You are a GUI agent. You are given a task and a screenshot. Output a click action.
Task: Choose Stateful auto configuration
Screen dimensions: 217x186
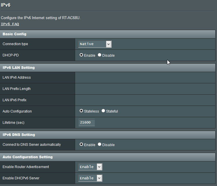[x=103, y=111]
